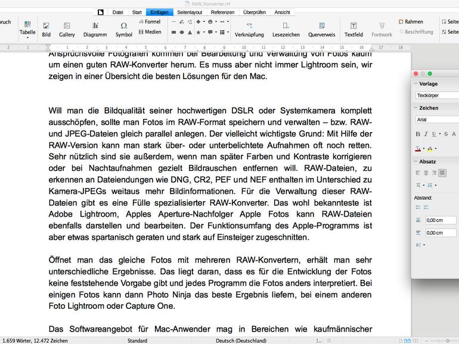Insert a smiley symbol shape
459x344 pixels.
click(x=210, y=21)
